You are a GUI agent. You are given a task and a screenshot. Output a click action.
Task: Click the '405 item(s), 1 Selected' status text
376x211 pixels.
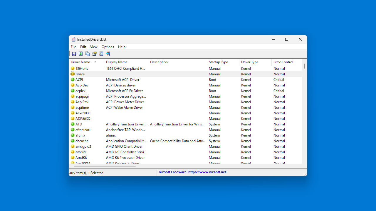86,173
